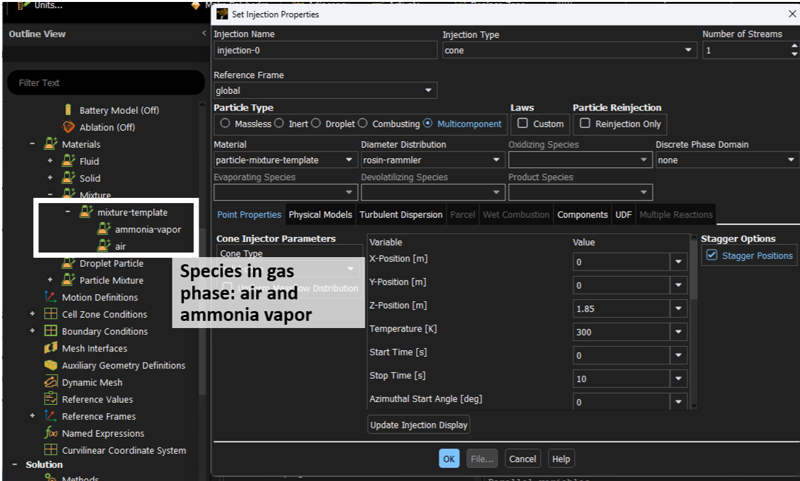
Task: Click the Curvilinear Coordinate System icon
Action: [x=51, y=450]
